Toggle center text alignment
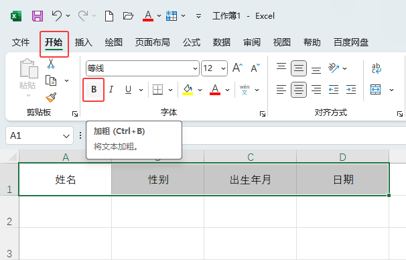Screen dimensions: 406x260 tap(299, 90)
